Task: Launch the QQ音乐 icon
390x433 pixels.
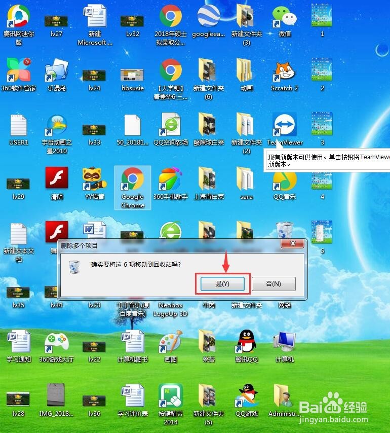Action: click(284, 181)
